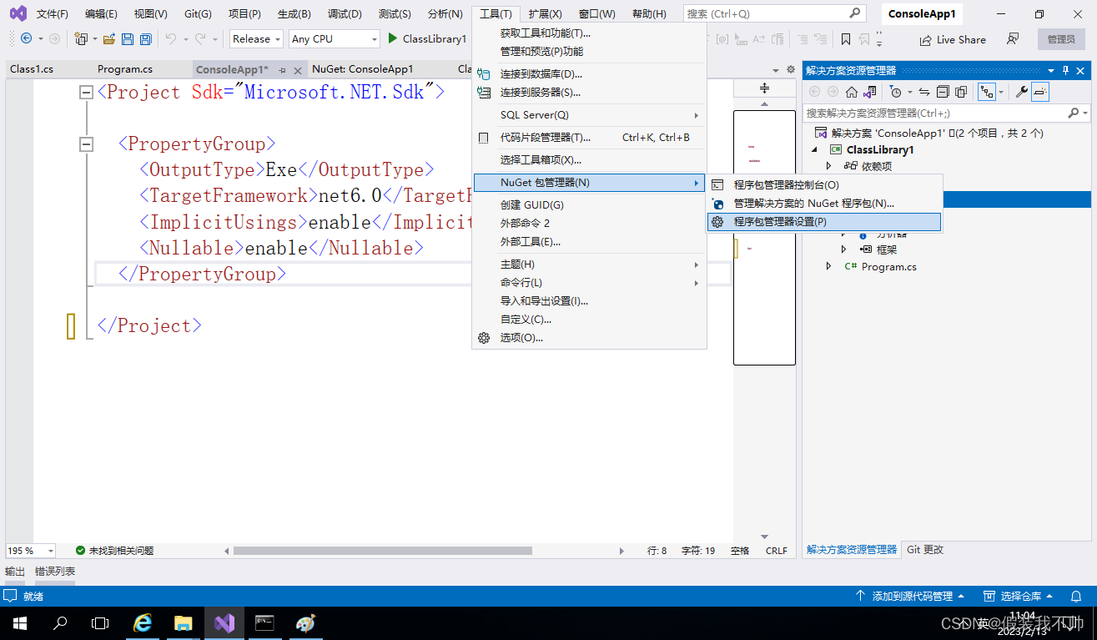
Task: Click the Open File folder icon
Action: pyautogui.click(x=108, y=39)
